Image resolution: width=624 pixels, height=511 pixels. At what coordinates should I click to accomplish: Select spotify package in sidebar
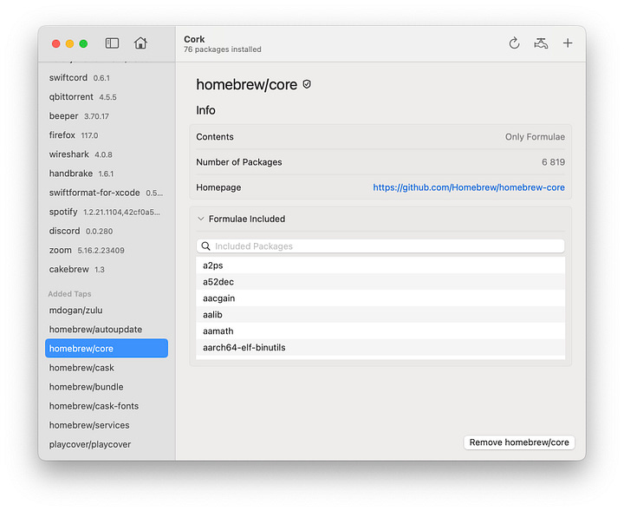point(107,212)
